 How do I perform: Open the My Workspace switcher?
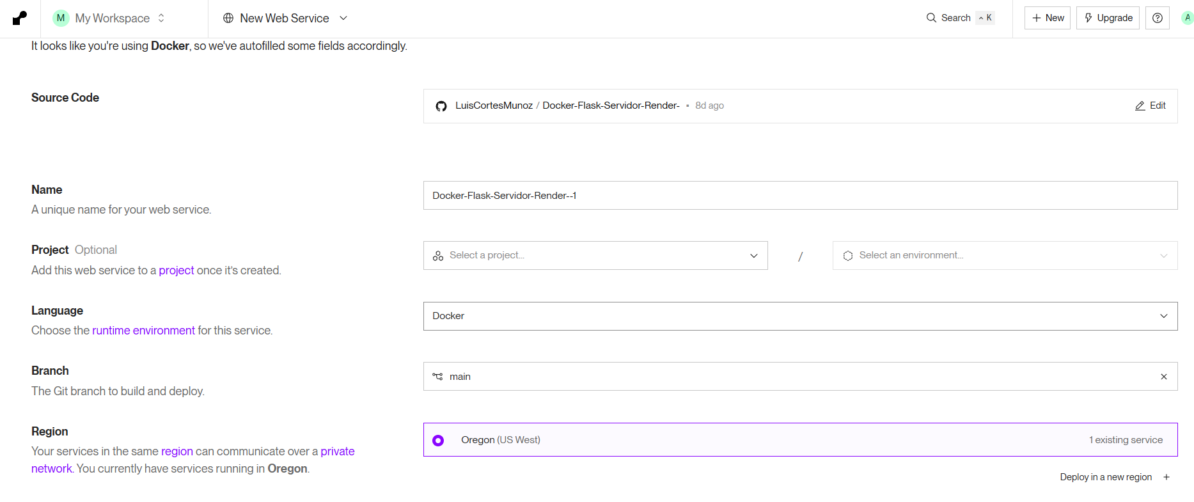(x=109, y=18)
